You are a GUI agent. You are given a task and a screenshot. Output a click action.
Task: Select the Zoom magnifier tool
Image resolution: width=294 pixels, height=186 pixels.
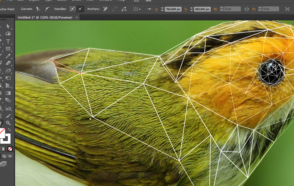[x=8, y=123]
